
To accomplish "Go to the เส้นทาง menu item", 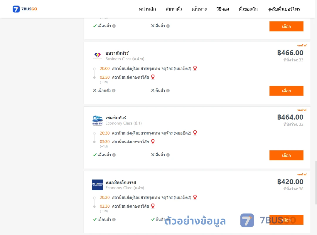I will [x=199, y=9].
